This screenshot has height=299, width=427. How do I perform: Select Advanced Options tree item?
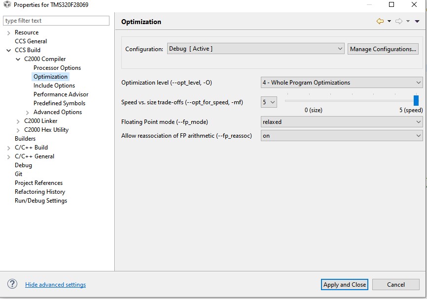(58, 112)
